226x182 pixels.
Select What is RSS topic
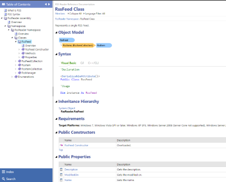click(x=15, y=11)
